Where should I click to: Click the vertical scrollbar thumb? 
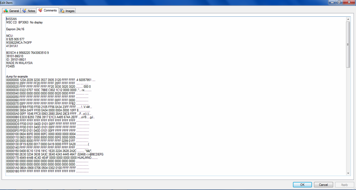pos(348,44)
